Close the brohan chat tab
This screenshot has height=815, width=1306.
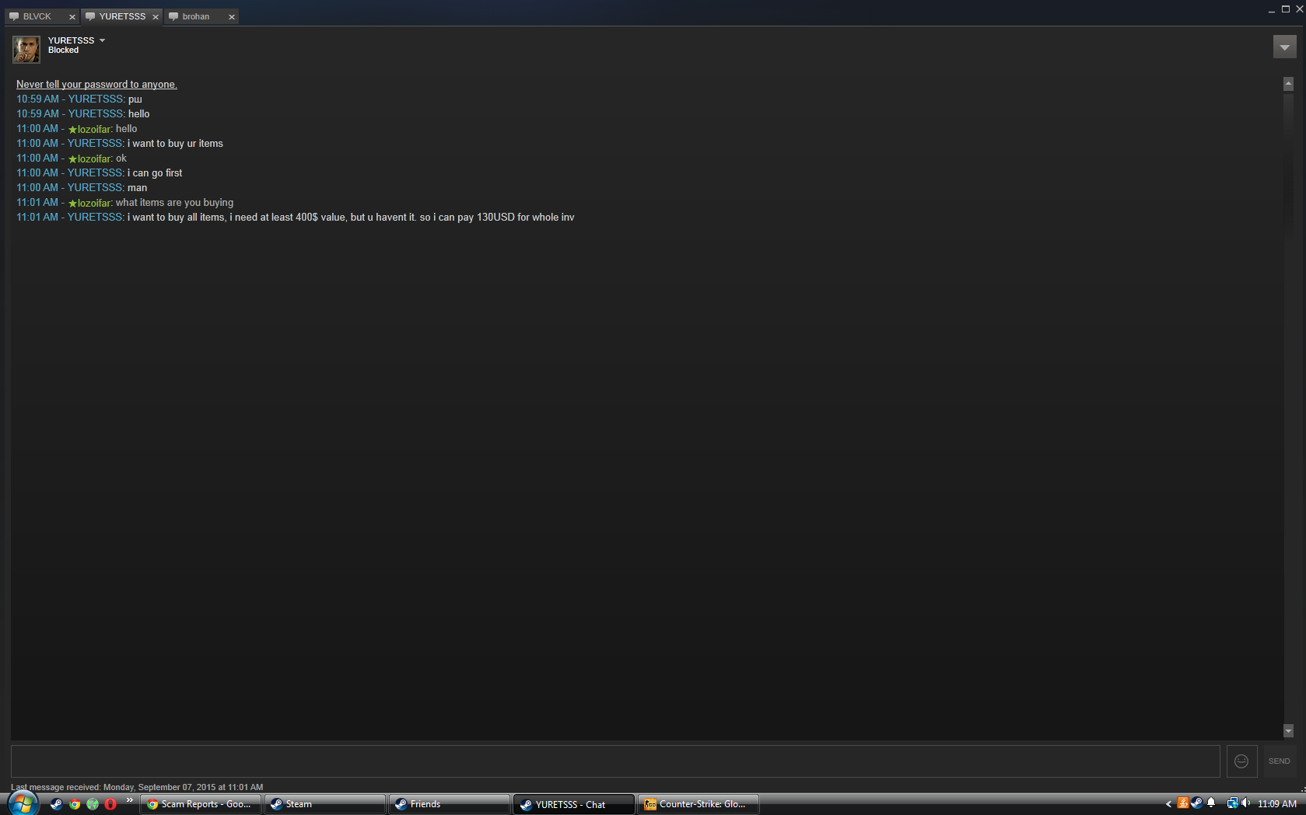[x=232, y=17]
